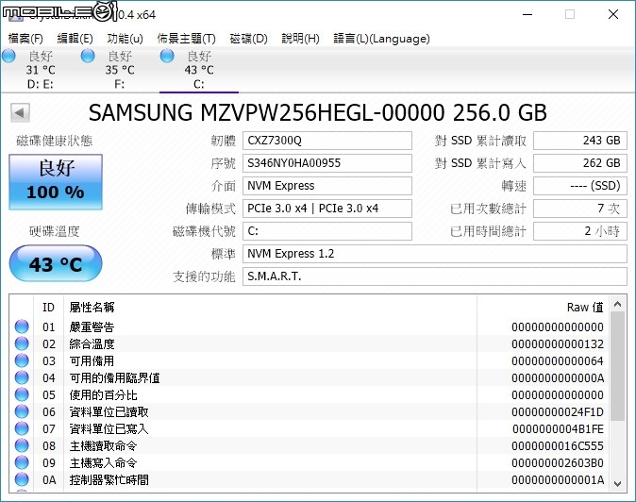Click the 43 °C temperature button
Image resolution: width=636 pixels, height=502 pixels.
click(x=56, y=263)
